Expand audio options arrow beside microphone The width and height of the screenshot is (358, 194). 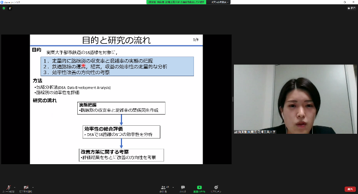point(14,187)
